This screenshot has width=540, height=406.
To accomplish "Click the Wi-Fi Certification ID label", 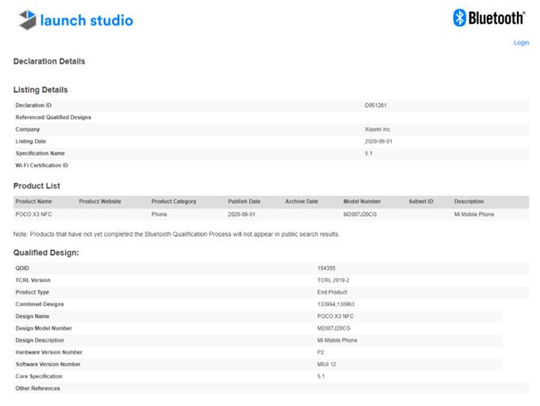I will (41, 165).
